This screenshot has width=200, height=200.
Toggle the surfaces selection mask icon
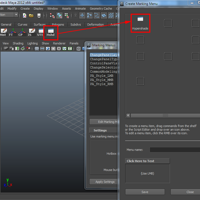tap(104, 15)
